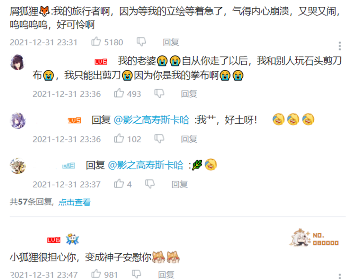This screenshot has width=350, height=280.
Task: Like the reply with 493 likes
Action: [x=119, y=93]
